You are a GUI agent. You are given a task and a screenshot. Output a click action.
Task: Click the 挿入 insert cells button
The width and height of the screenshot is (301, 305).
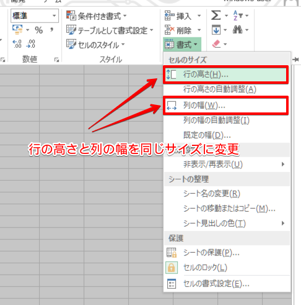178,16
